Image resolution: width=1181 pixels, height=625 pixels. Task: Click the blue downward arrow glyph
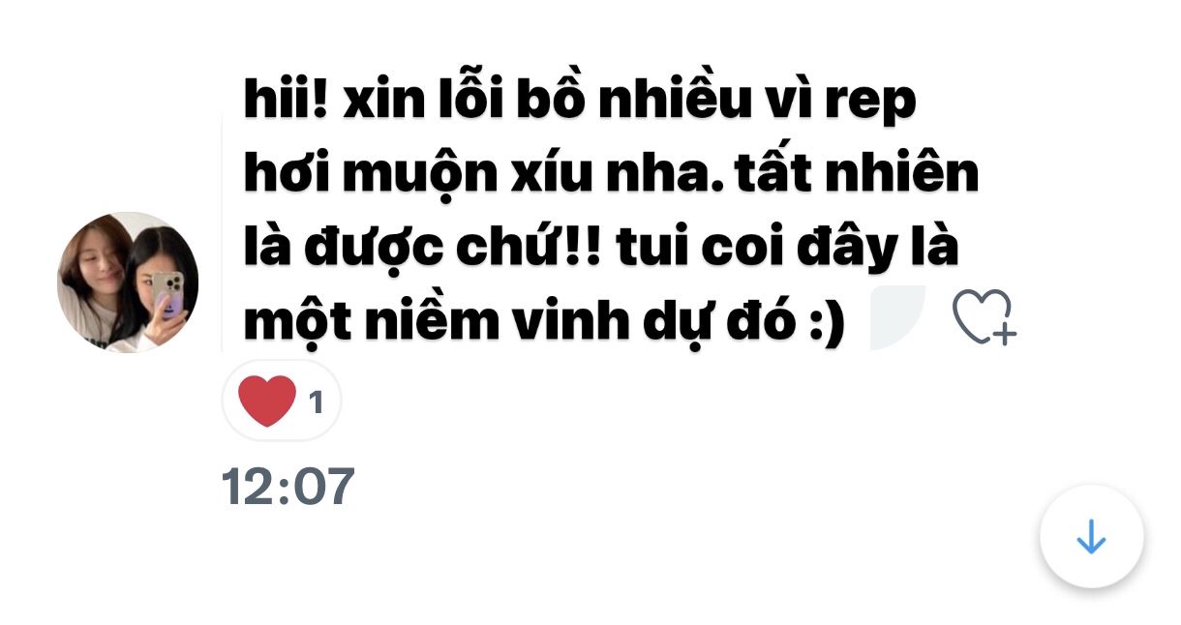[x=1092, y=536]
